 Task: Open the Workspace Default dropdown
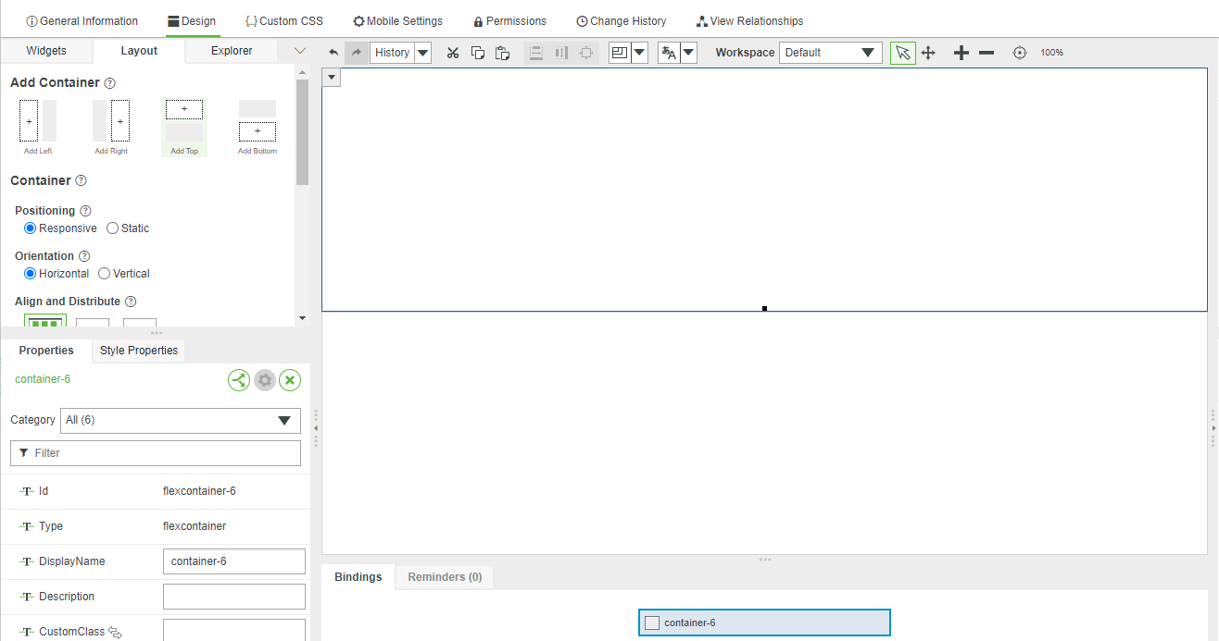click(x=868, y=53)
